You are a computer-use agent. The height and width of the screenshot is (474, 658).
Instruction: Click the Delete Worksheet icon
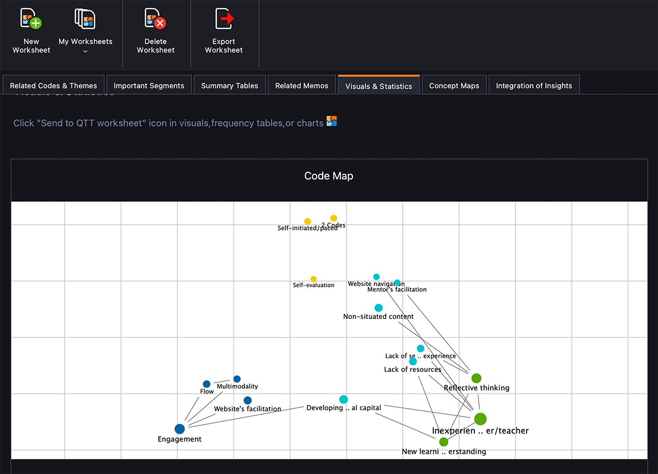[x=155, y=19]
